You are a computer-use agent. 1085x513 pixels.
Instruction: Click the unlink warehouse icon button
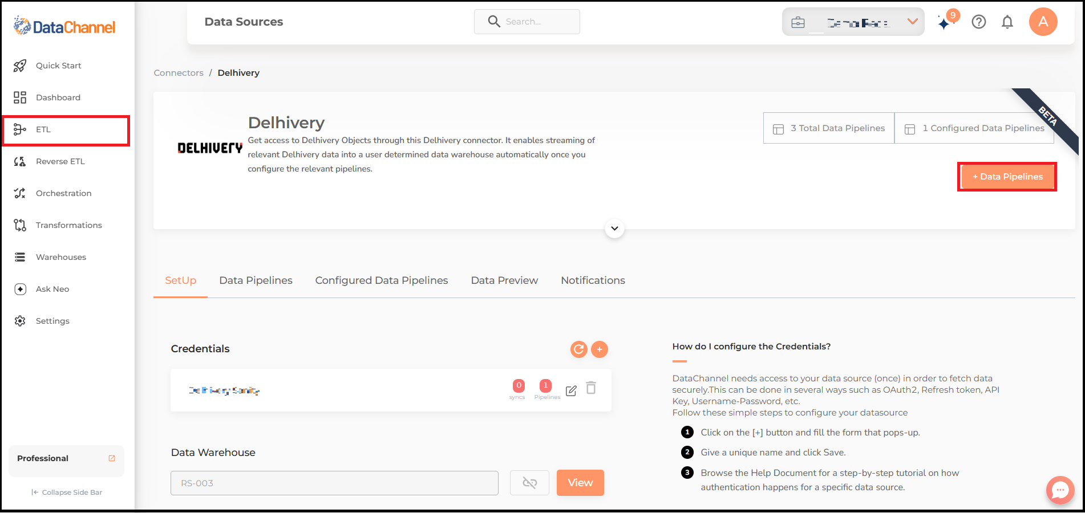529,483
